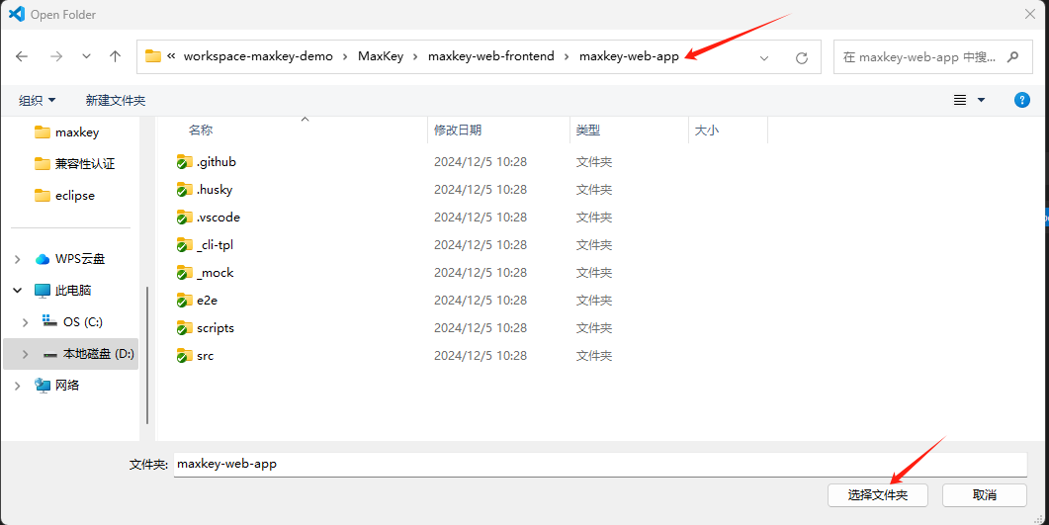Expand the 本地磁盘 (D:) drive
Image resolution: width=1049 pixels, height=525 pixels.
(x=26, y=354)
